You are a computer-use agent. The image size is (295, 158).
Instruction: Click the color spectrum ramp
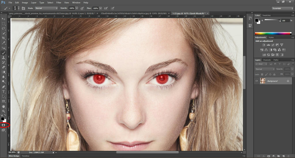(x=273, y=34)
